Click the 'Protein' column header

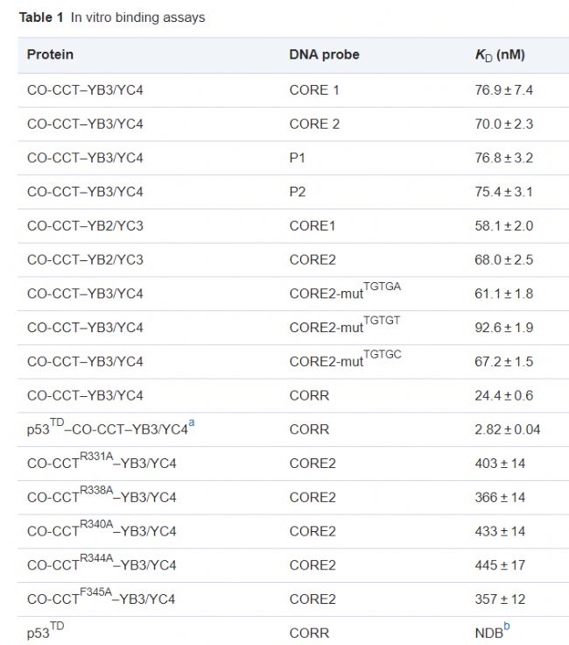click(x=50, y=54)
